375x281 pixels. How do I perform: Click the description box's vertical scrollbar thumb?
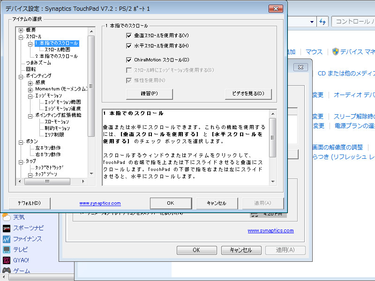click(x=273, y=138)
